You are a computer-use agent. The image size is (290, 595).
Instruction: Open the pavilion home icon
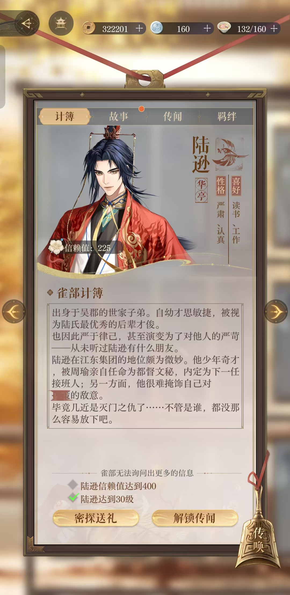point(61,24)
